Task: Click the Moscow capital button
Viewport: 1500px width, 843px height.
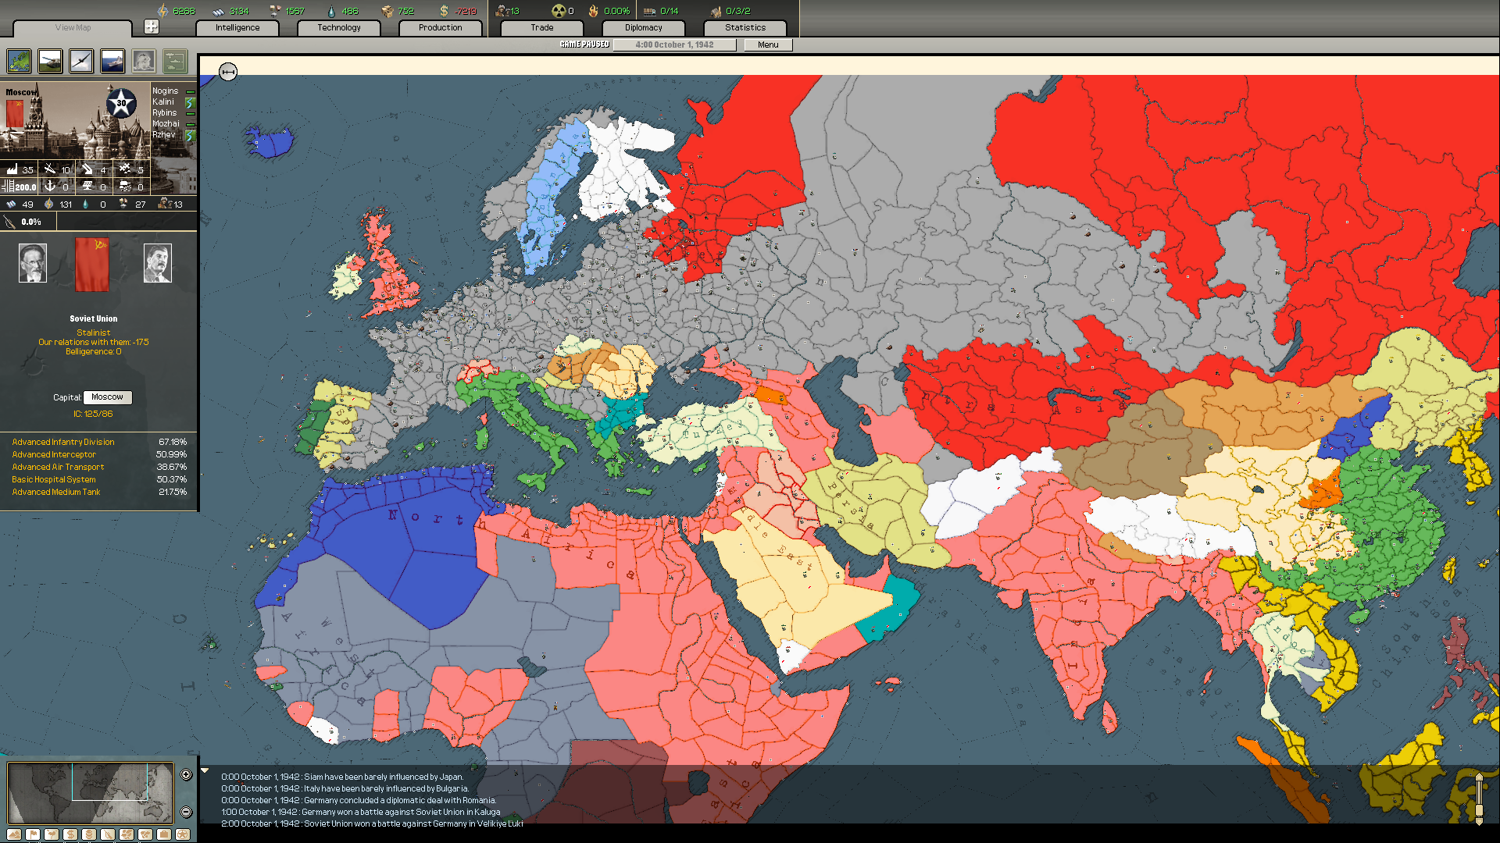Action: 107,397
